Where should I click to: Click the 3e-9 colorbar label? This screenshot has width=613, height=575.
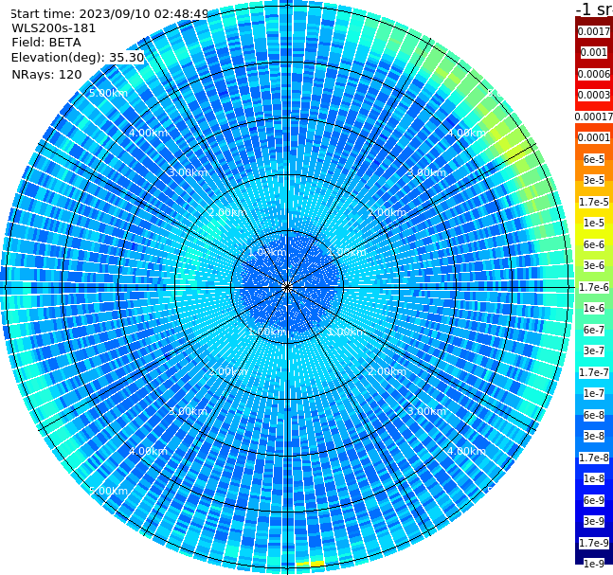pos(594,521)
